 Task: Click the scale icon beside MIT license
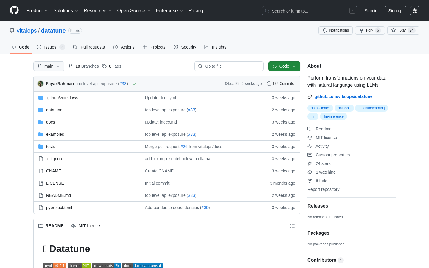pyautogui.click(x=310, y=138)
